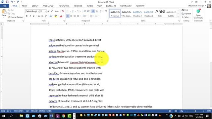Save the document with the floppy icon
This screenshot has height=119, width=212.
7,2
